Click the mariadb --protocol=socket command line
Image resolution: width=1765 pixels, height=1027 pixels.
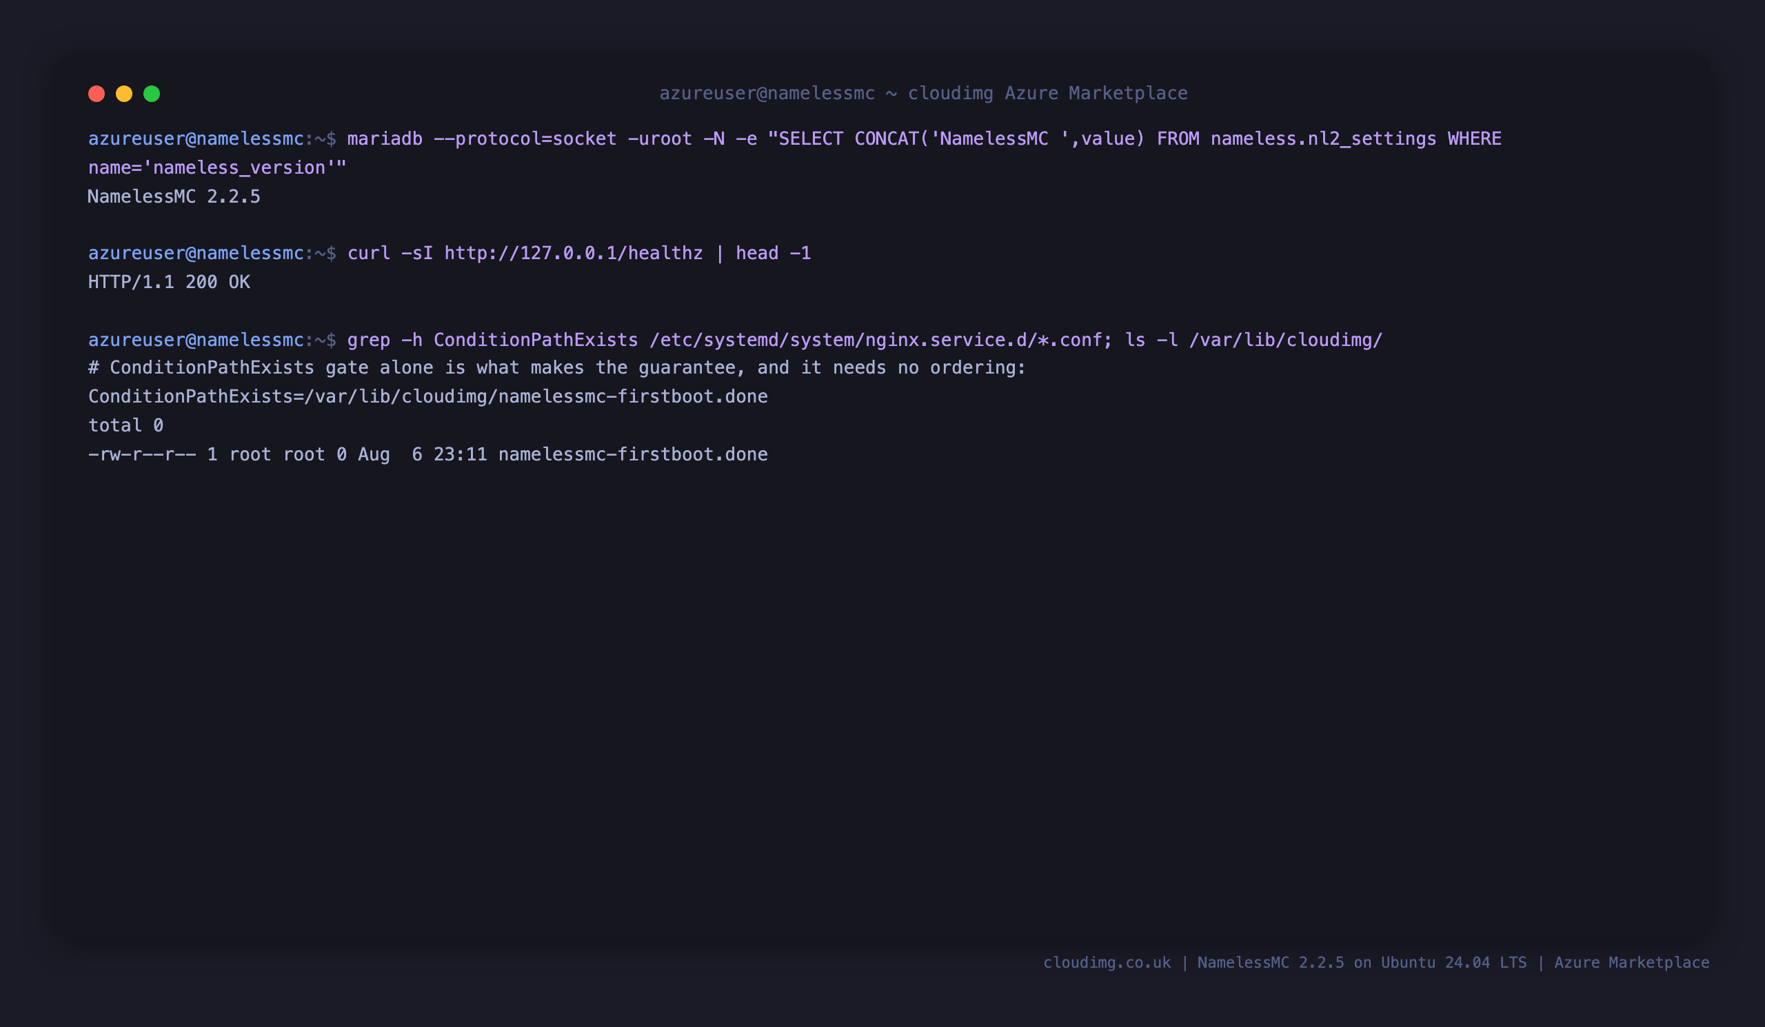(924, 139)
